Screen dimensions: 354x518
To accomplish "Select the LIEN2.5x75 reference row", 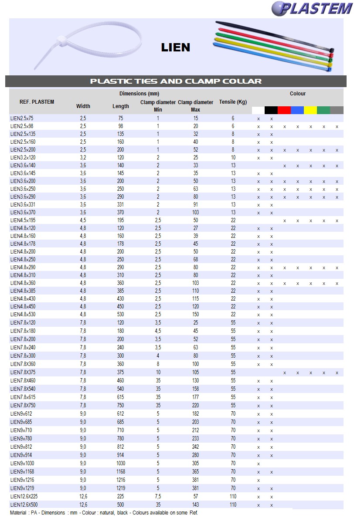I will coord(22,118).
